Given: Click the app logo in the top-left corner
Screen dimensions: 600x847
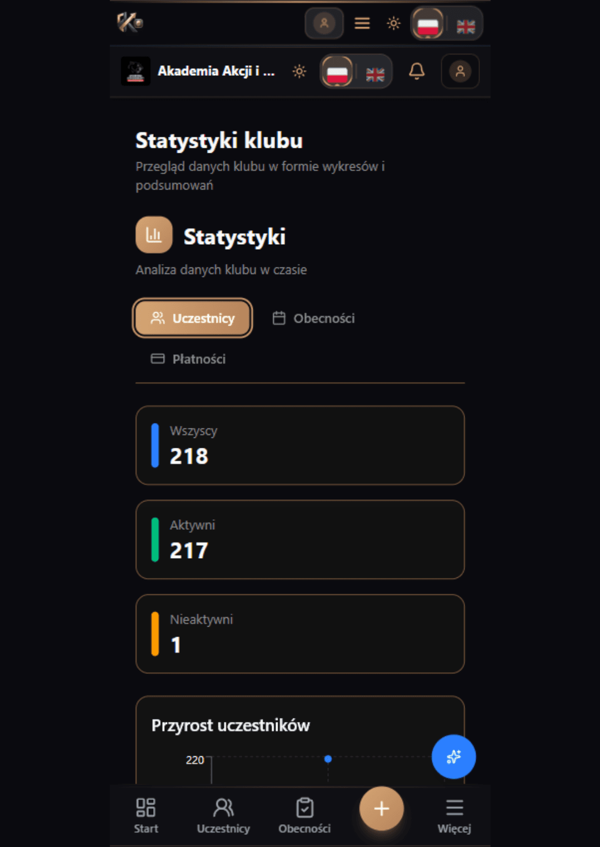Looking at the screenshot, I should click(x=130, y=23).
